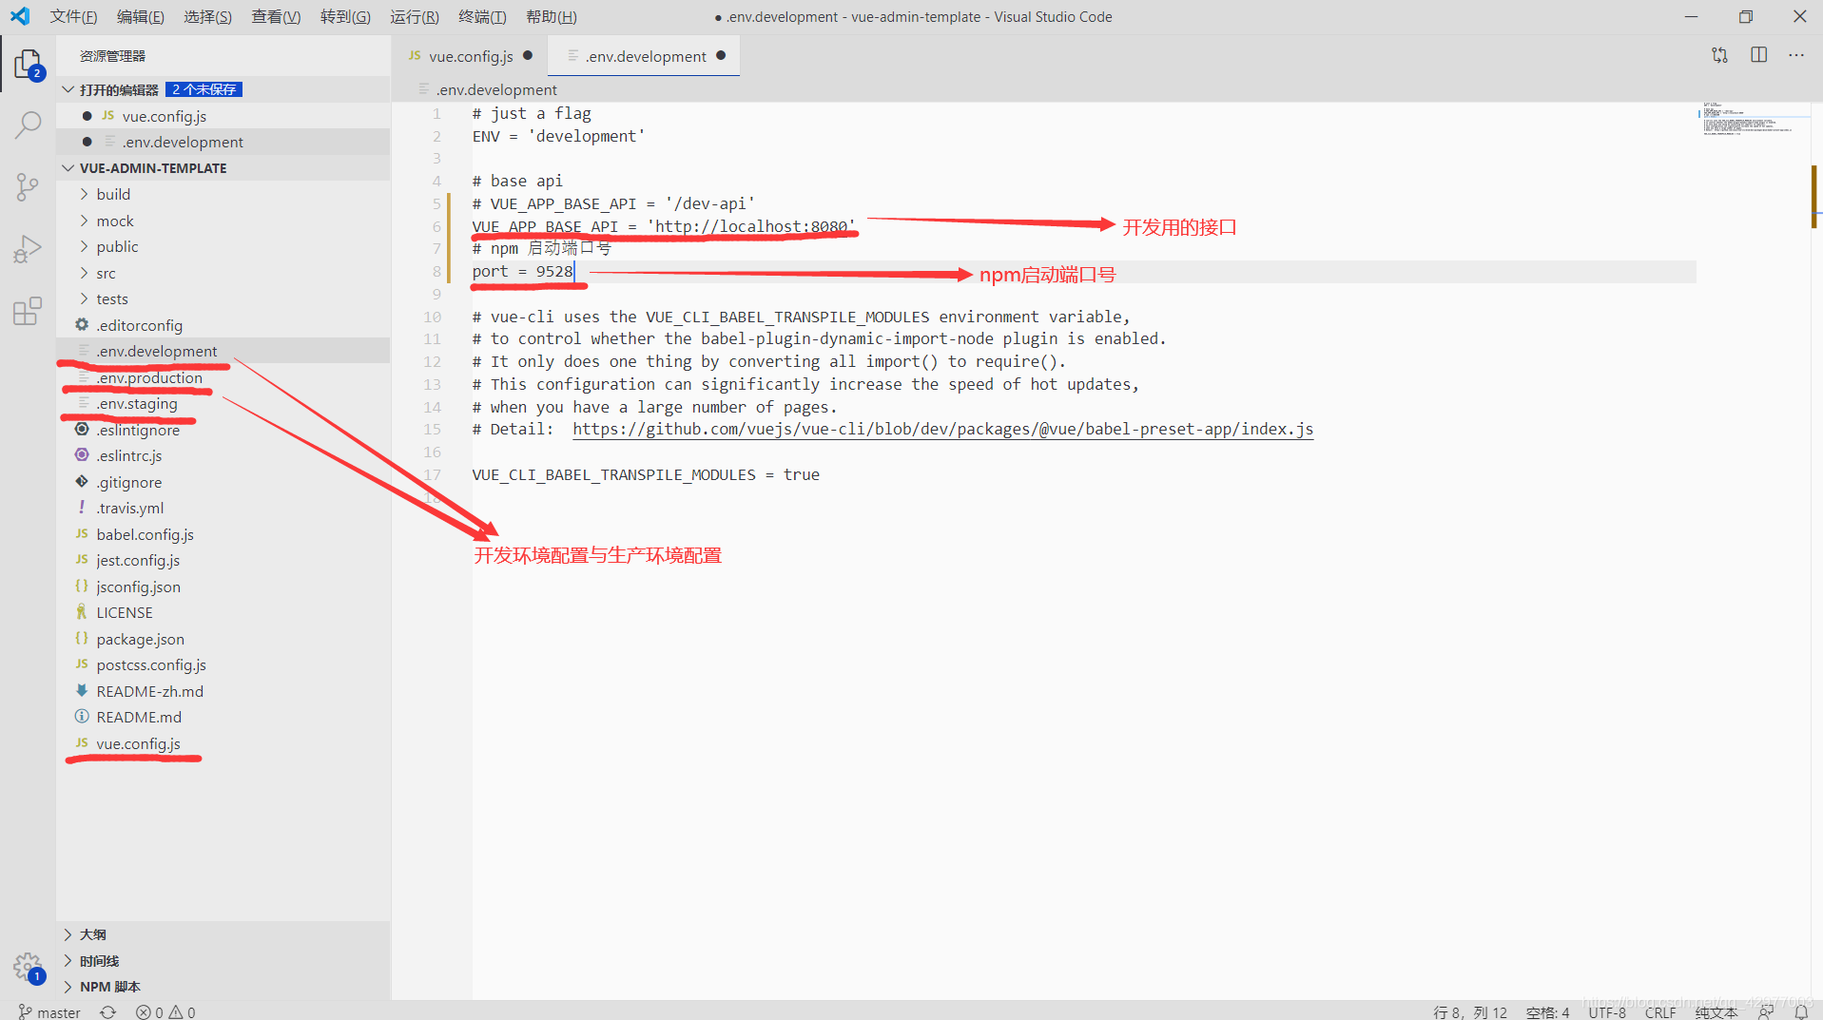Open the README-zh.md file

point(223,691)
